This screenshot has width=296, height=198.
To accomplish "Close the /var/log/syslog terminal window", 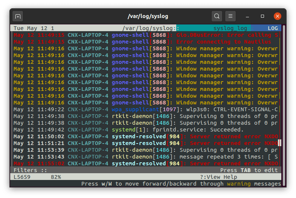I will click(x=277, y=16).
